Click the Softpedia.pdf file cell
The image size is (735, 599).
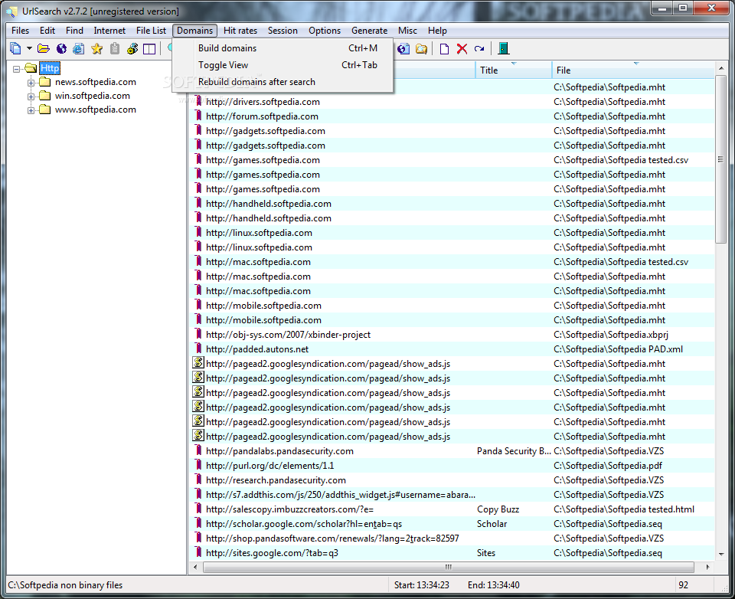coord(608,465)
